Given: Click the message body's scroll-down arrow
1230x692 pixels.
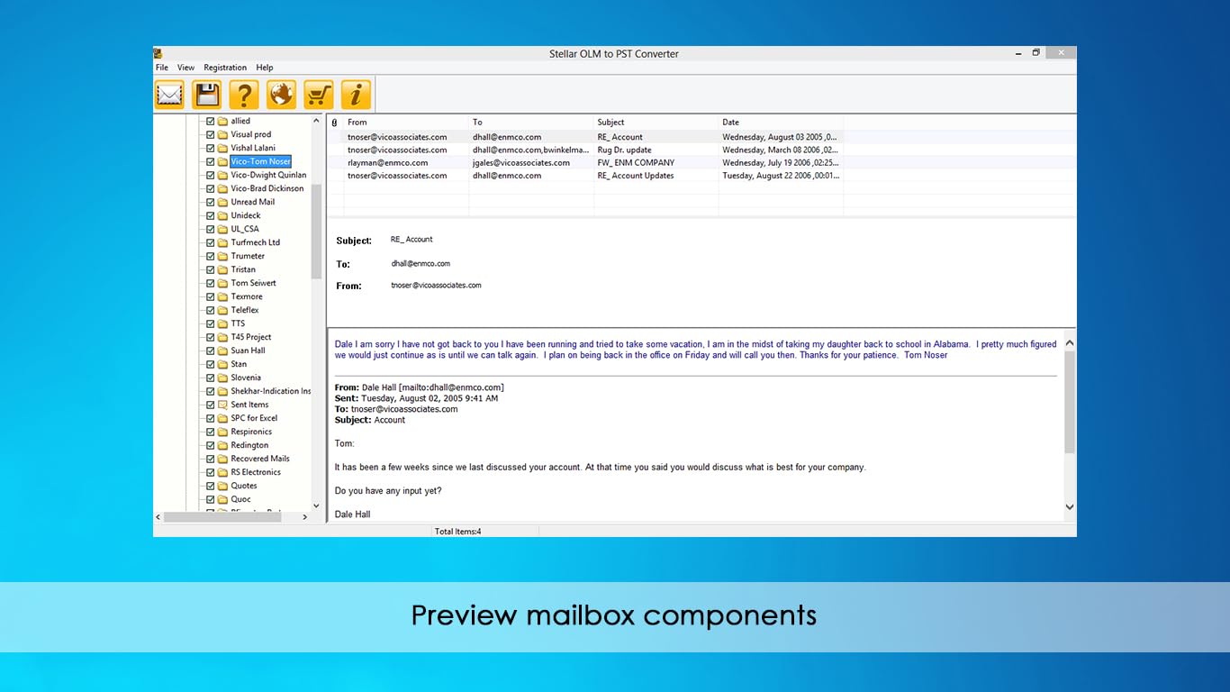Looking at the screenshot, I should click(x=1070, y=507).
